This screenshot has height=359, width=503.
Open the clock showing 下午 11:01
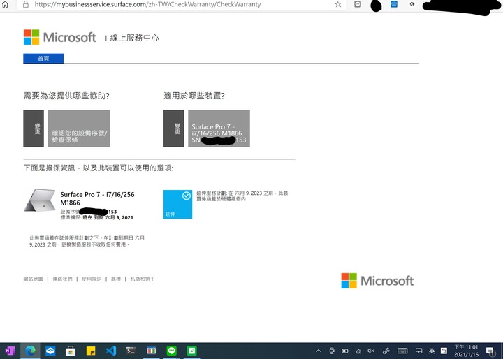click(x=466, y=351)
